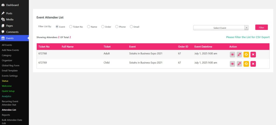Image resolution: width=276 pixels, height=125 pixels.
Task: Go to Events Settings in sidebar
Action: point(10,76)
